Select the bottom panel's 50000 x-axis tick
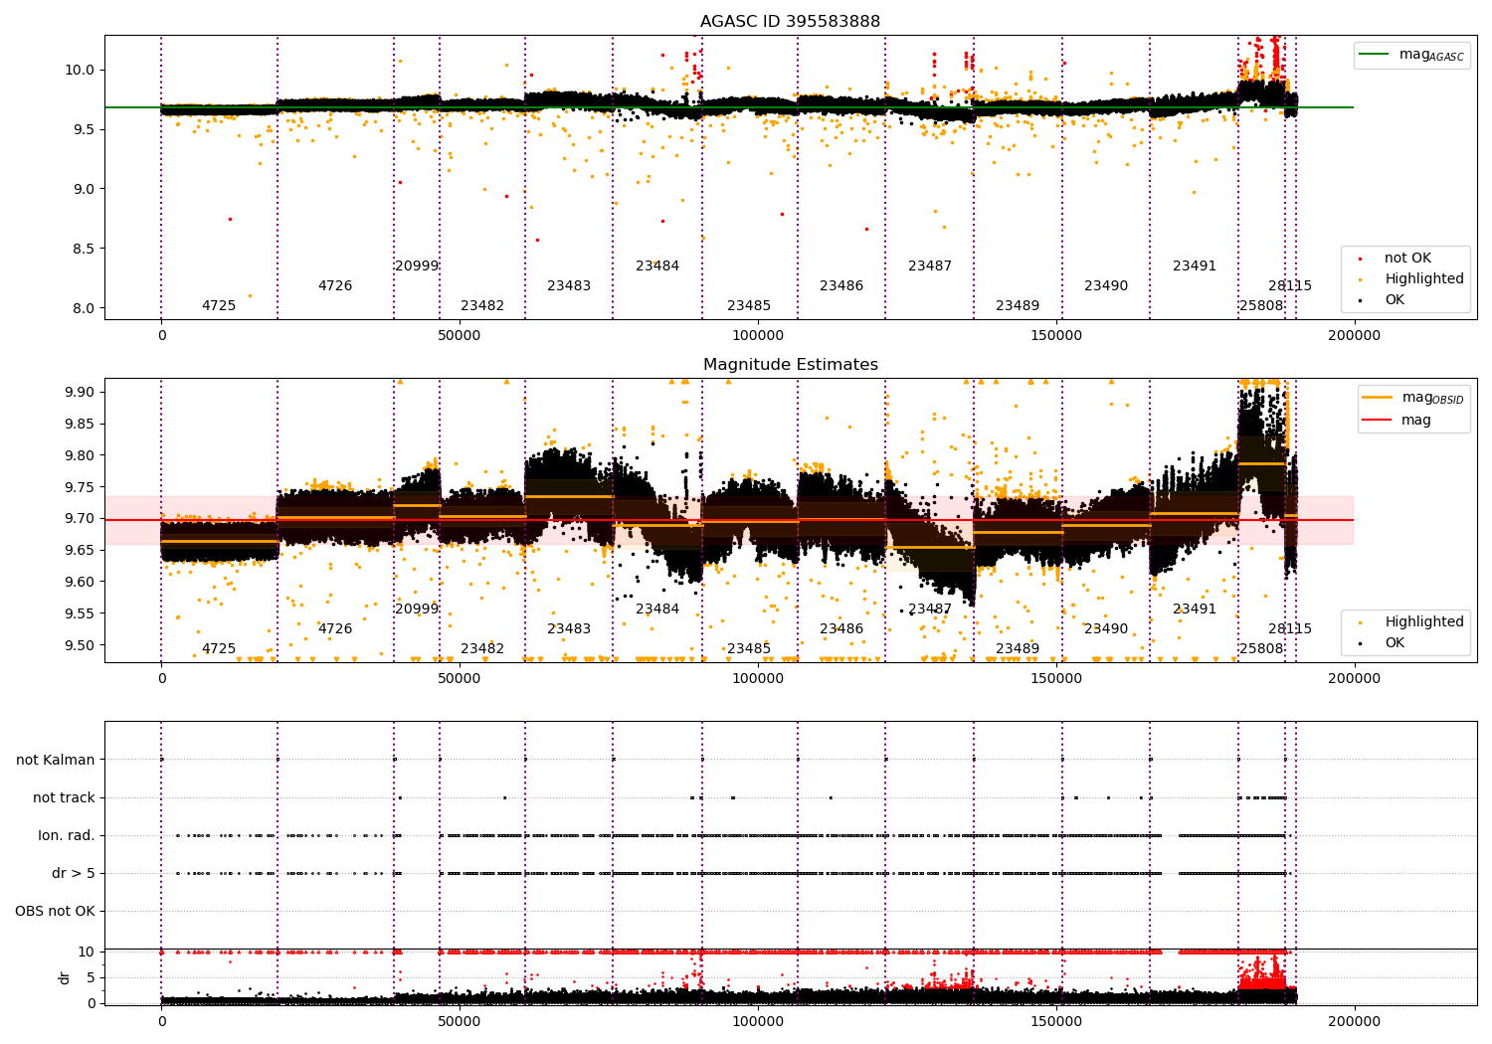The height and width of the screenshot is (1044, 1492). pos(460,1020)
